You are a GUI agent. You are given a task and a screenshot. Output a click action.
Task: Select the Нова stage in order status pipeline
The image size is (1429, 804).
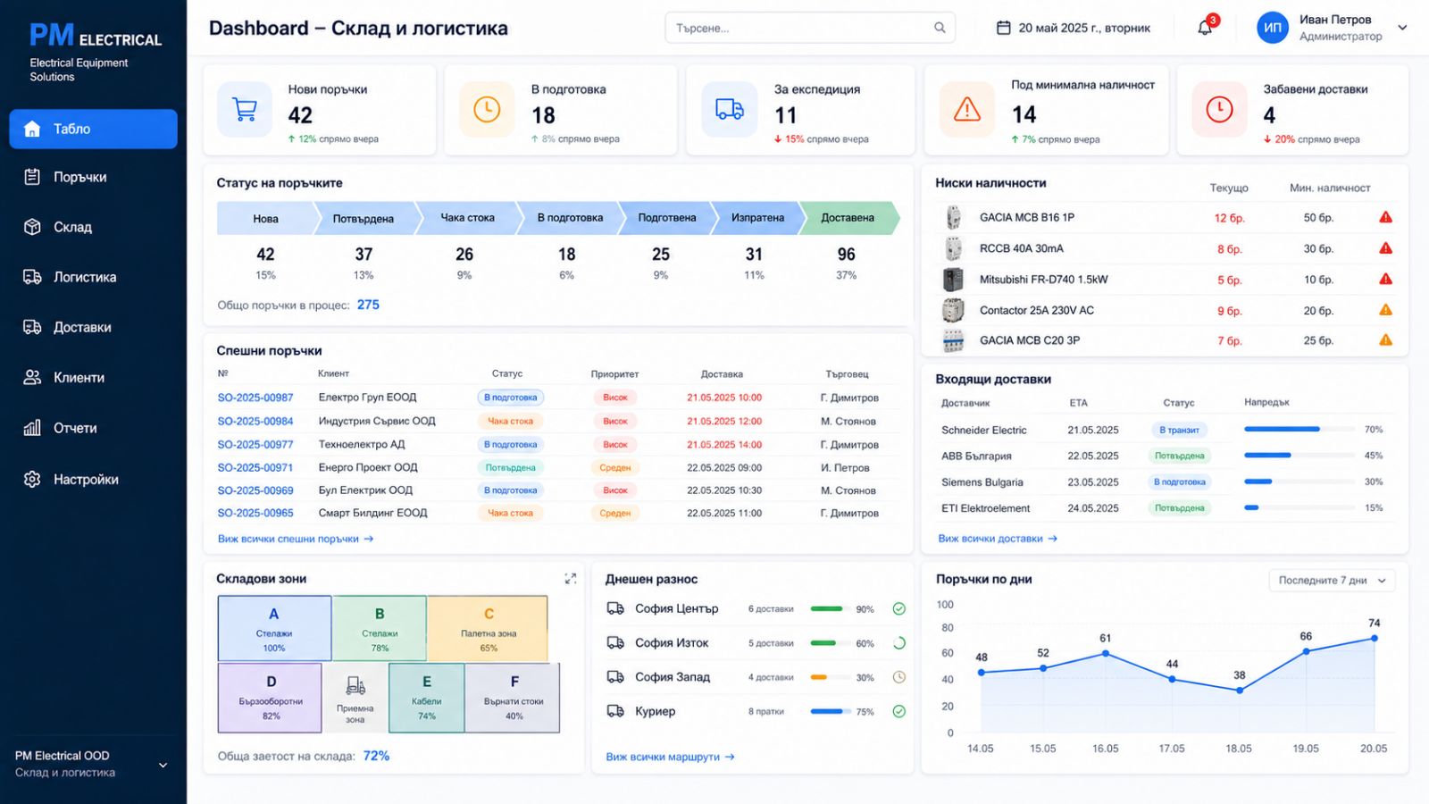pos(266,218)
